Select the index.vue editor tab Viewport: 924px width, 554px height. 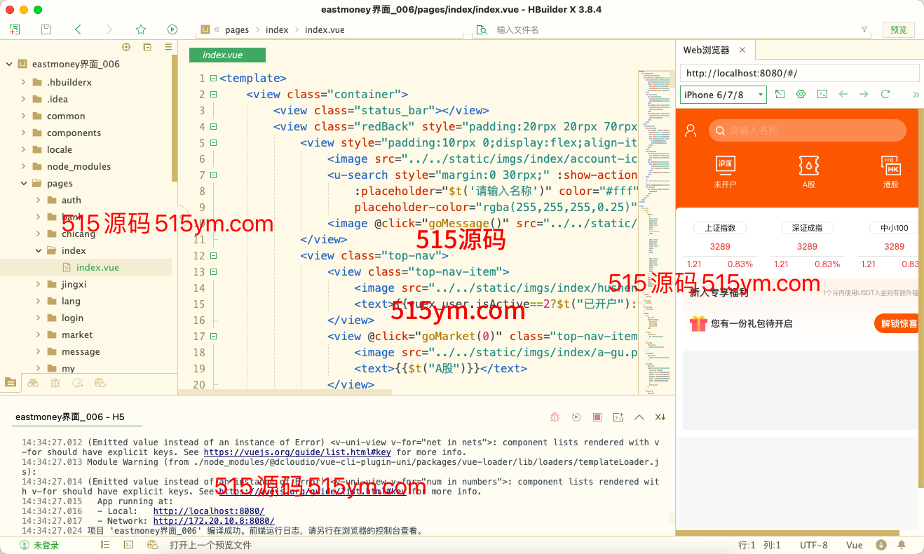pyautogui.click(x=223, y=55)
